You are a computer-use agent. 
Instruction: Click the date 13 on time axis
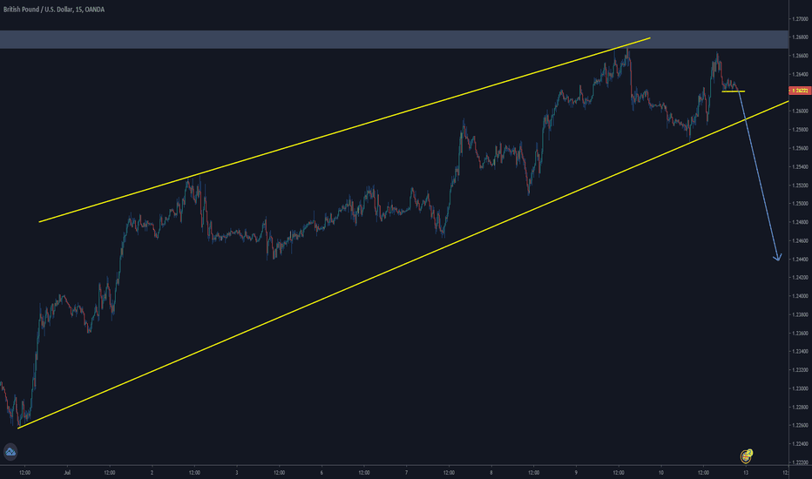coord(746,472)
